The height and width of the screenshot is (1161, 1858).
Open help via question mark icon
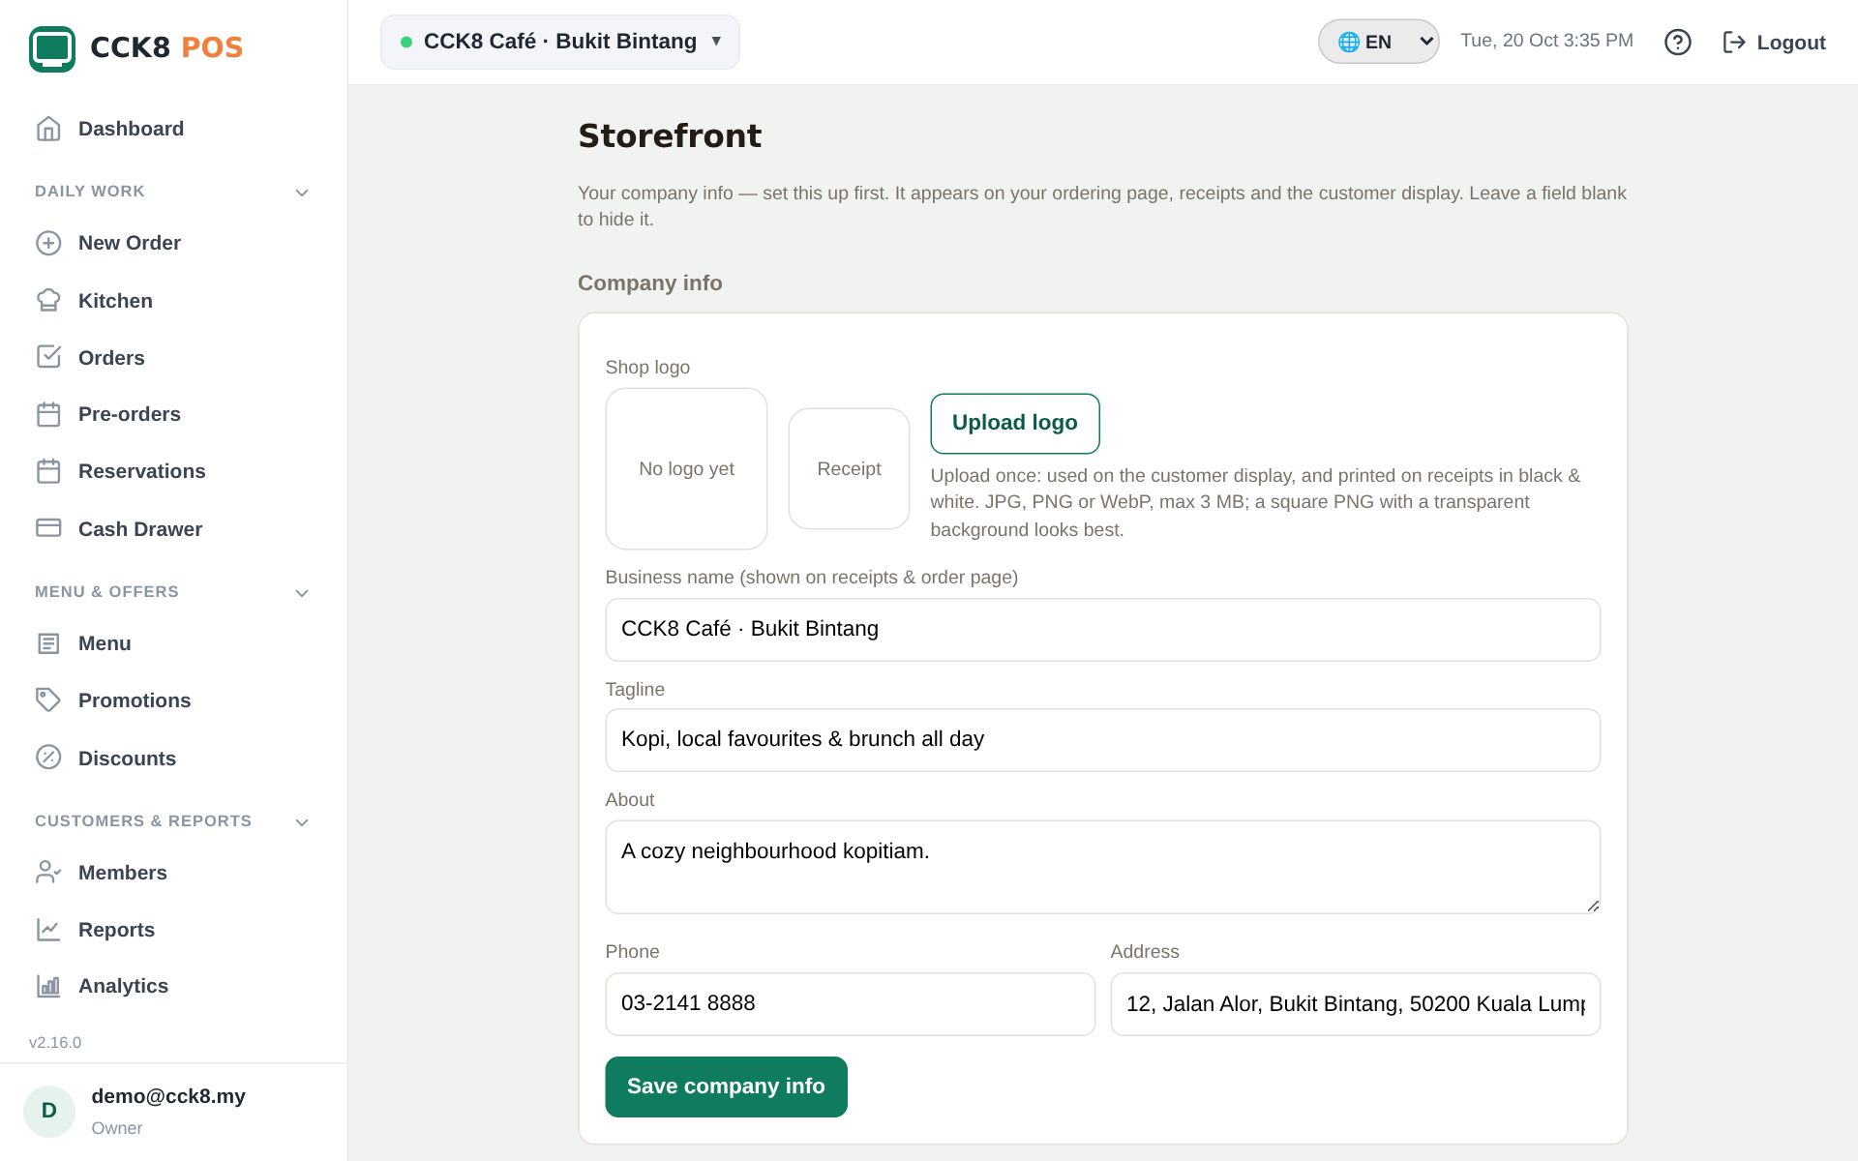click(1678, 42)
